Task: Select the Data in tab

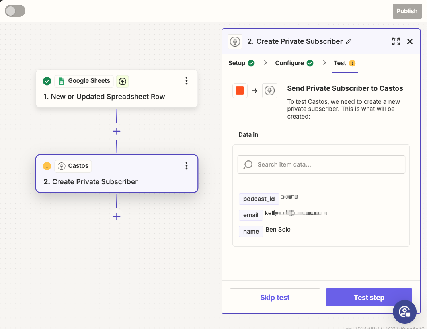Action: (248, 135)
